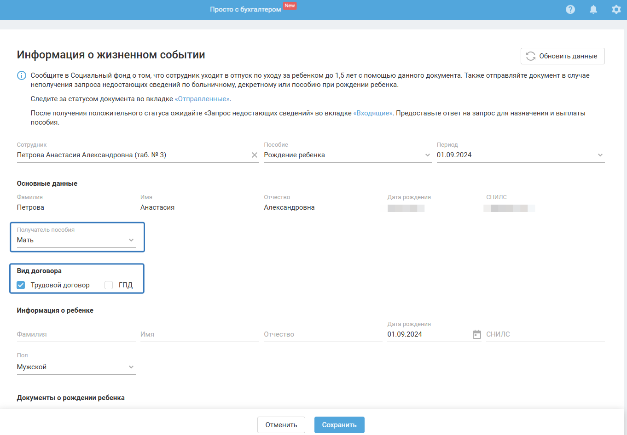The image size is (627, 435).
Task: Open the Просто с бухгалтером menu item
Action: pyautogui.click(x=245, y=9)
